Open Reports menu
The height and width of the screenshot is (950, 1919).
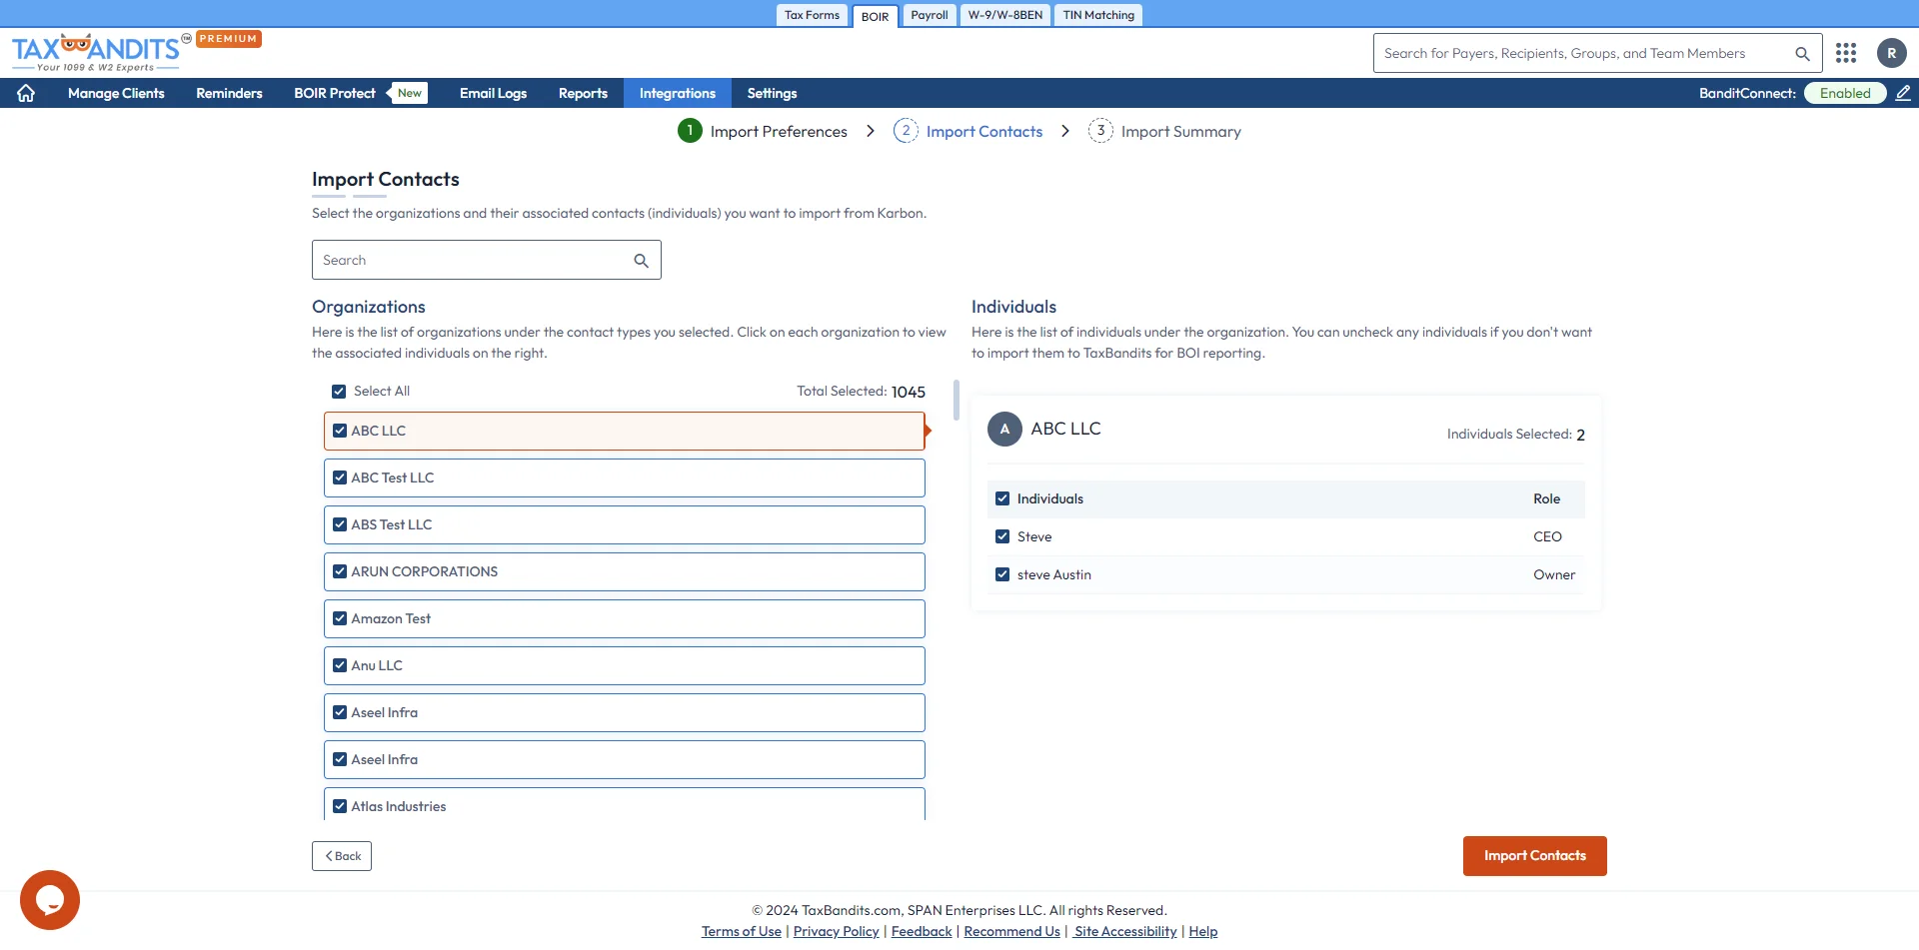(583, 93)
